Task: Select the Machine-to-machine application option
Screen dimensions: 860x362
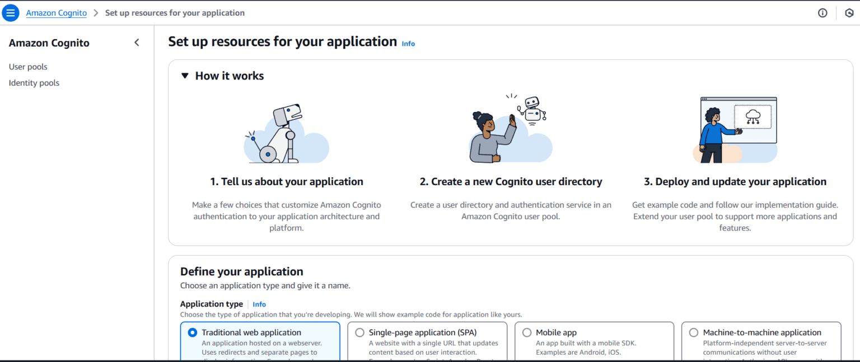Action: pyautogui.click(x=694, y=332)
